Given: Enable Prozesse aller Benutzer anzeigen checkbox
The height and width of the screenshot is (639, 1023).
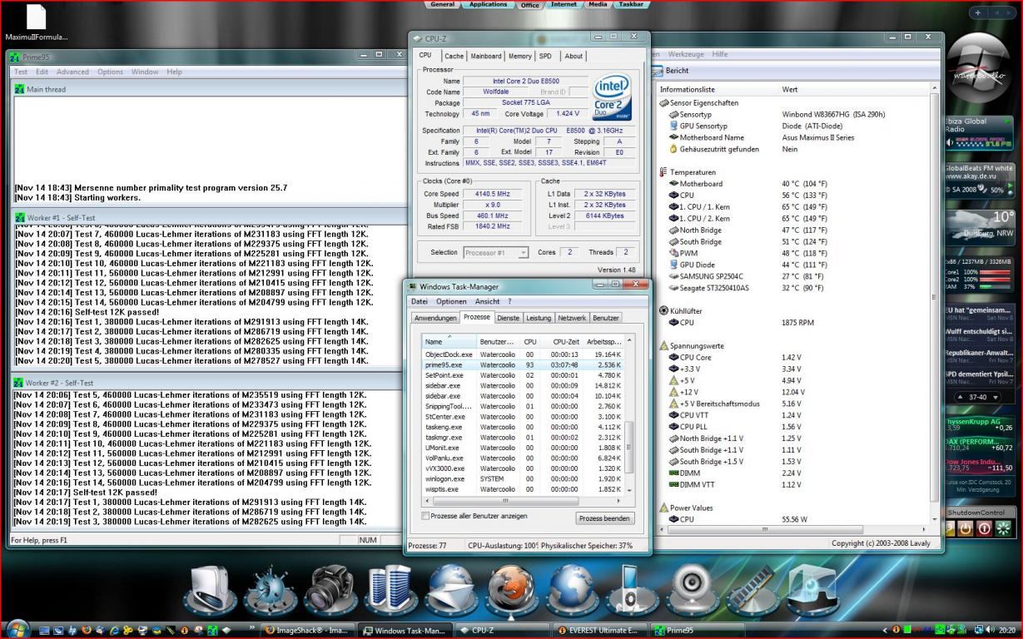Looking at the screenshot, I should pyautogui.click(x=426, y=516).
